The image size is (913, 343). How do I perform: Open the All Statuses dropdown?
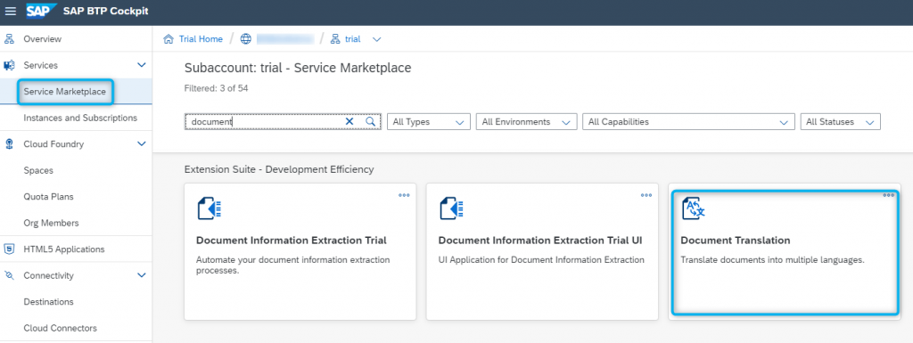coord(840,122)
